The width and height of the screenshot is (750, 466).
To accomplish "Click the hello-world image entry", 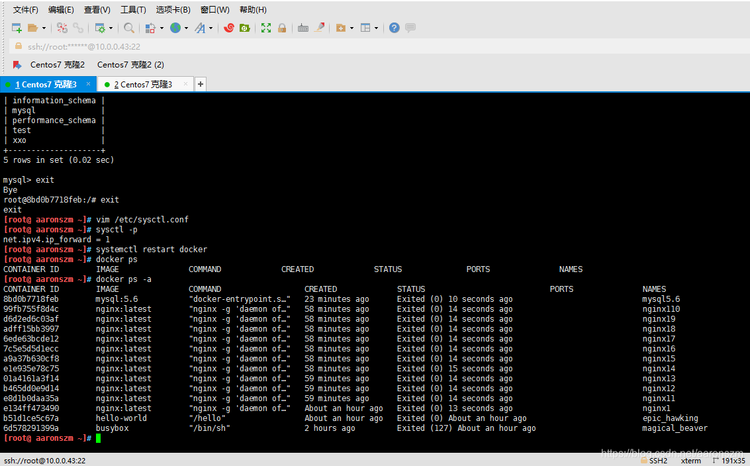I will coord(121,418).
